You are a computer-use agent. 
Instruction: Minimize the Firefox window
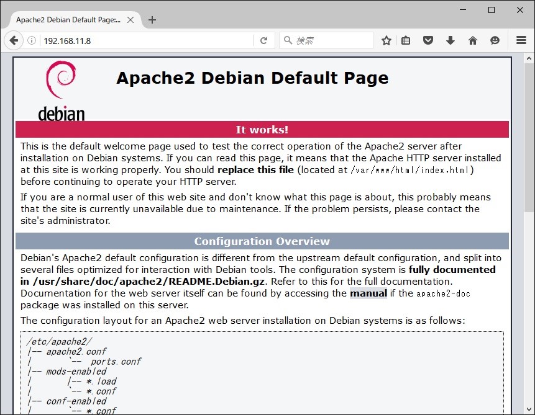click(x=463, y=10)
